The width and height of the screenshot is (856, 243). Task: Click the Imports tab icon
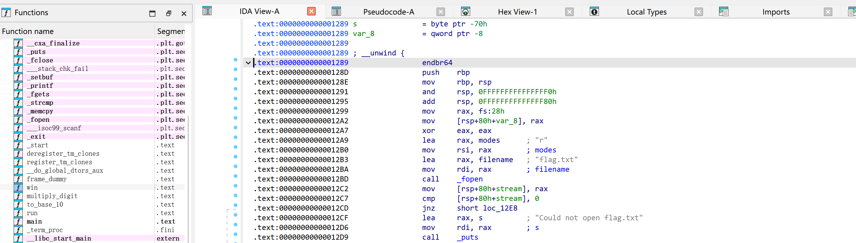tap(724, 12)
